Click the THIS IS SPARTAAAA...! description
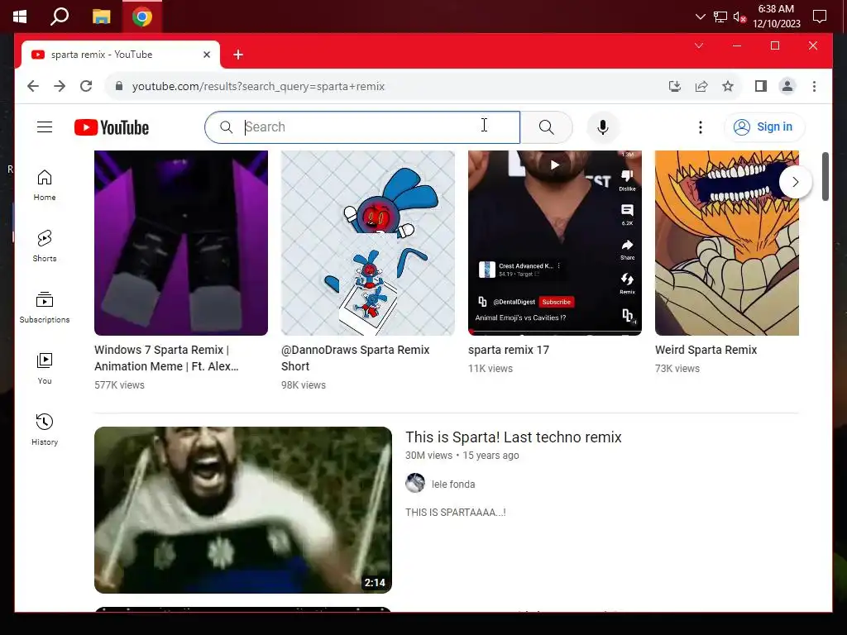Viewport: 847px width, 635px height. pyautogui.click(x=456, y=513)
